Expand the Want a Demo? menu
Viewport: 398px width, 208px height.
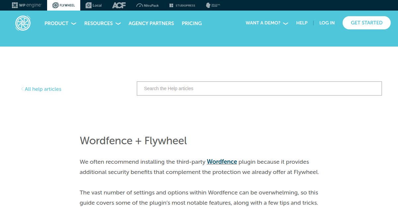pos(267,23)
